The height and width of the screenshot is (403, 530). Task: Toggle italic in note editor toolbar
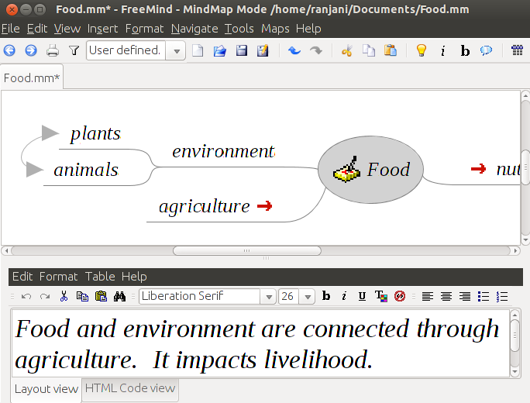(344, 296)
